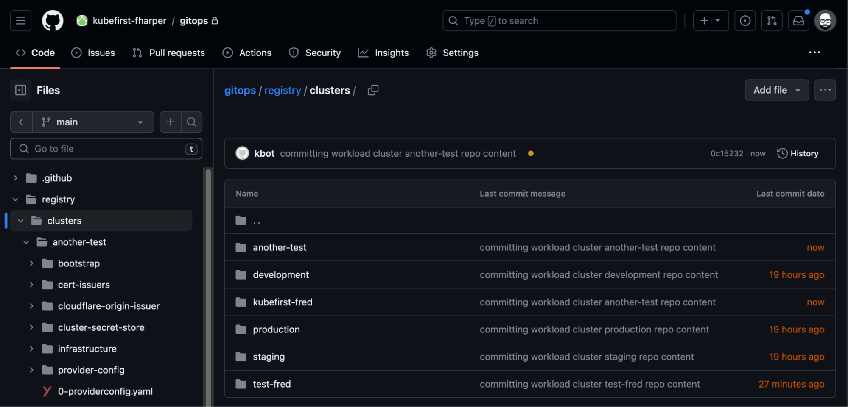Screen dimensions: 848x407
Task: Open the gitops repository name link
Action: 193,20
